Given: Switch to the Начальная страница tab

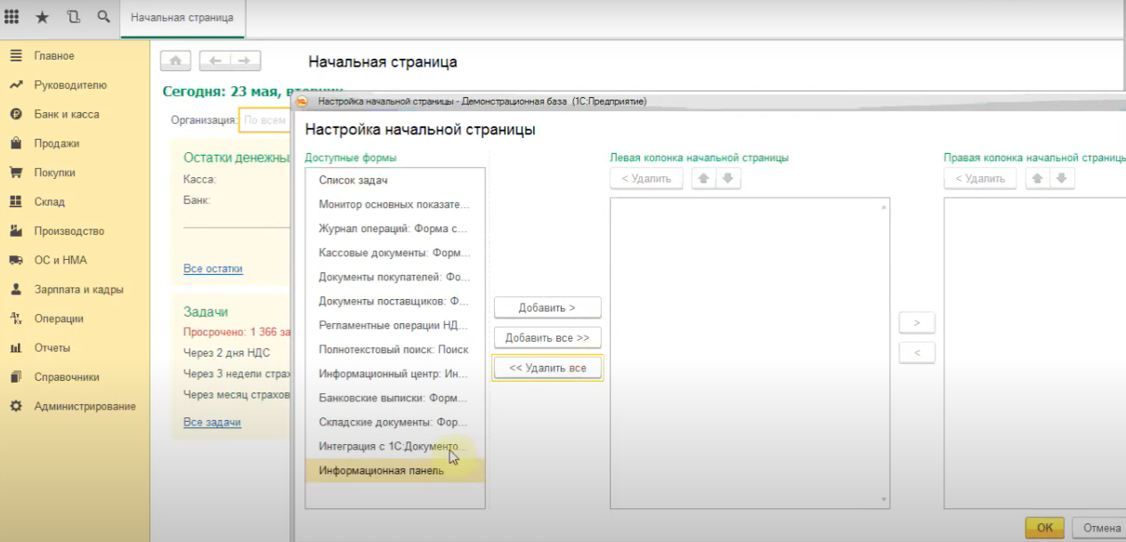Looking at the screenshot, I should point(182,18).
